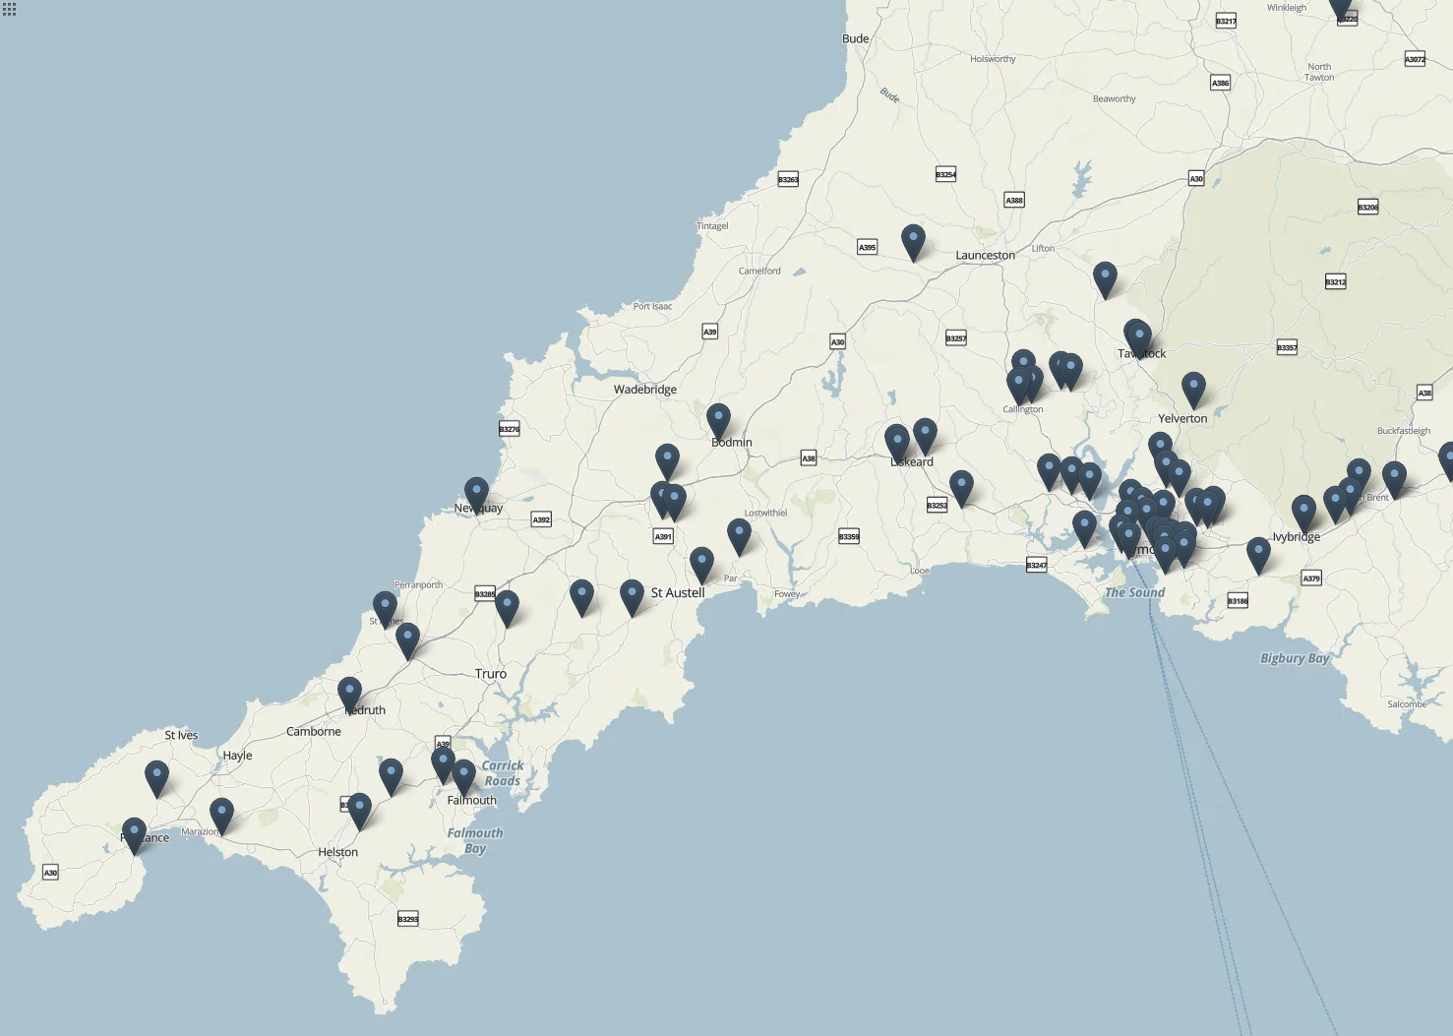Select the pin next to Liskeard
The width and height of the screenshot is (1453, 1036).
pos(896,437)
